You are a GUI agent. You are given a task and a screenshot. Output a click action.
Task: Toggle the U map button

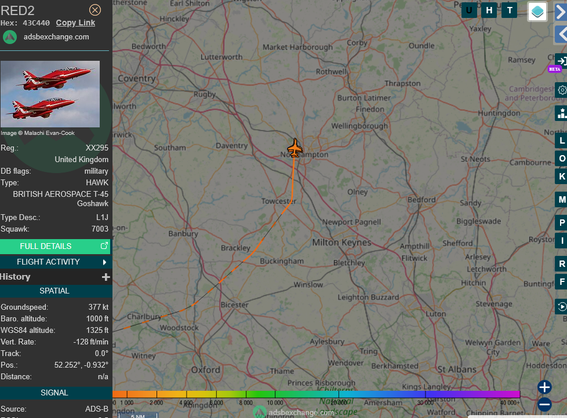469,10
